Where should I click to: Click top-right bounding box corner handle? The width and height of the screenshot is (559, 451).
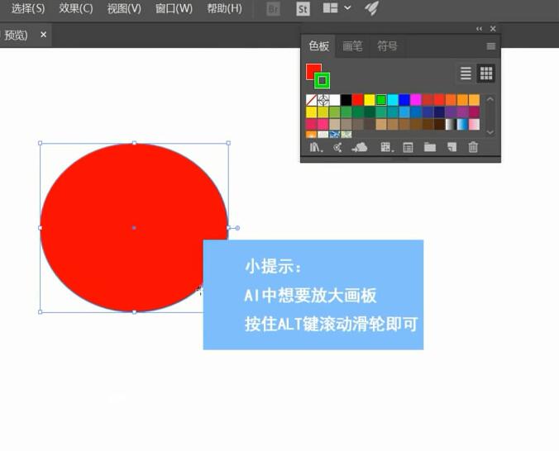(x=228, y=143)
